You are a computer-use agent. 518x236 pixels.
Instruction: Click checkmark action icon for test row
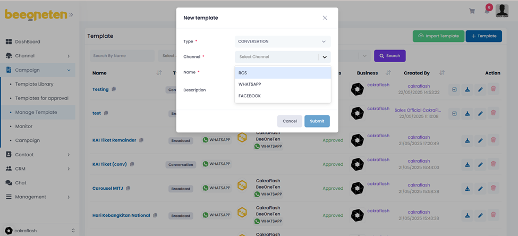(454, 113)
